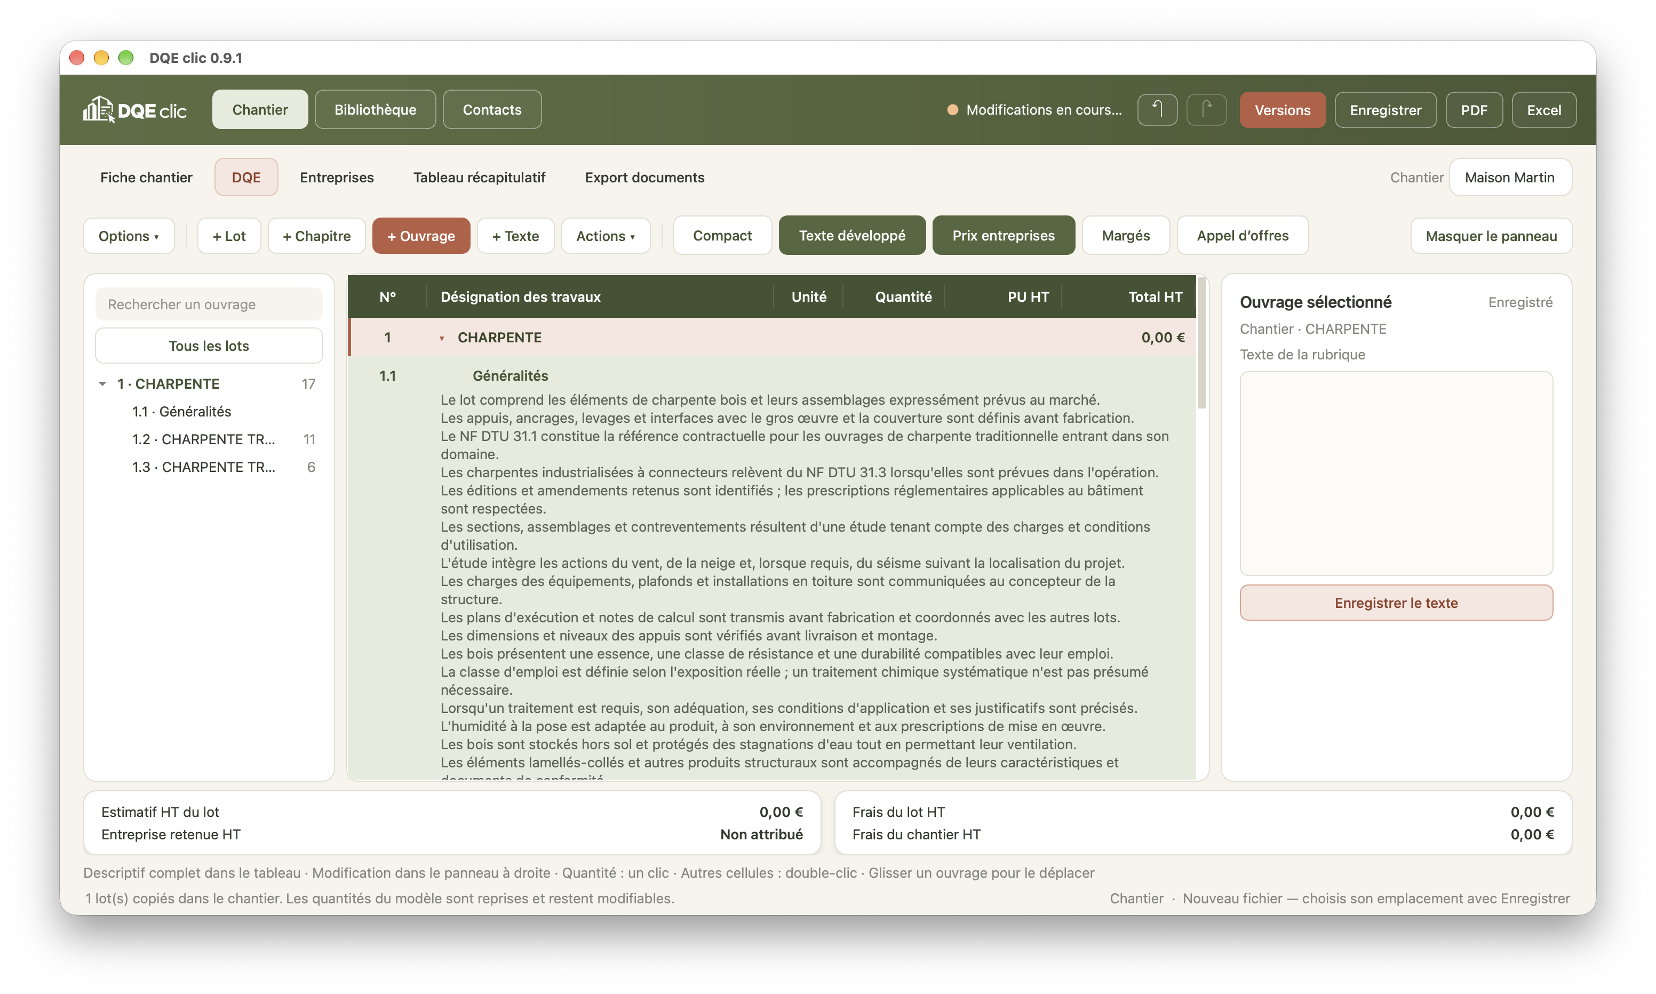Viewport: 1656px width, 994px height.
Task: Export via the Excel button
Action: click(x=1543, y=110)
